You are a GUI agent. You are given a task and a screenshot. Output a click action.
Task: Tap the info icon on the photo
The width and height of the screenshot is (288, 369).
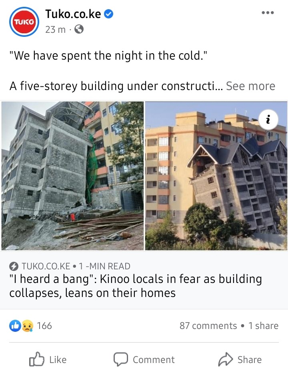268,120
